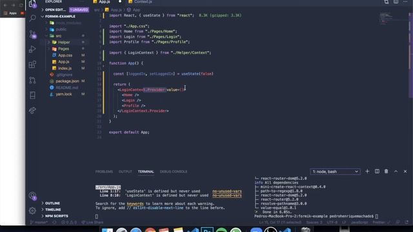The image size is (413, 232).
Task: Click the master branch in the status bar
Action: [39, 222]
